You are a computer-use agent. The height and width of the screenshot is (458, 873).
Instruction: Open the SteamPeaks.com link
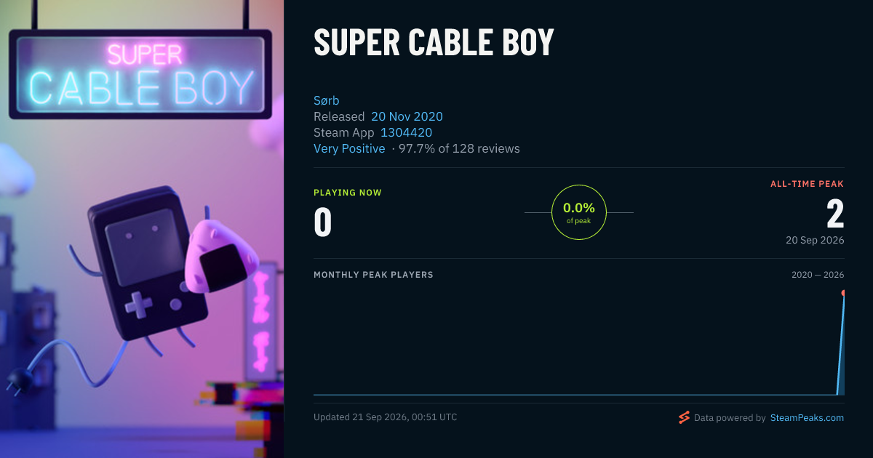tap(807, 418)
